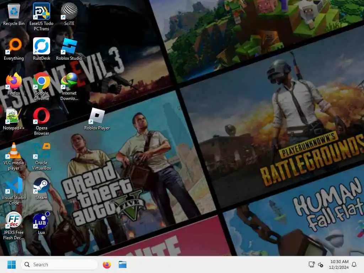Viewport: 364px width, 273px height.
Task: Select the Roblox Player shortcut
Action: click(x=97, y=119)
